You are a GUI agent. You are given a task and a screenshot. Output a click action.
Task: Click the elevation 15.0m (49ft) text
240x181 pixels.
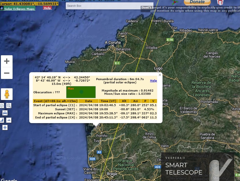click(x=61, y=84)
